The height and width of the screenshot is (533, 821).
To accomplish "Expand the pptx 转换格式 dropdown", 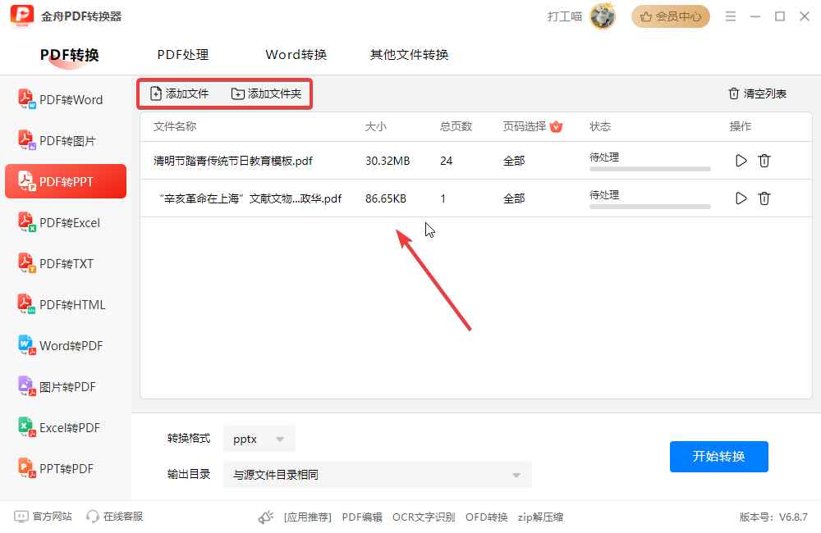I will pos(259,439).
